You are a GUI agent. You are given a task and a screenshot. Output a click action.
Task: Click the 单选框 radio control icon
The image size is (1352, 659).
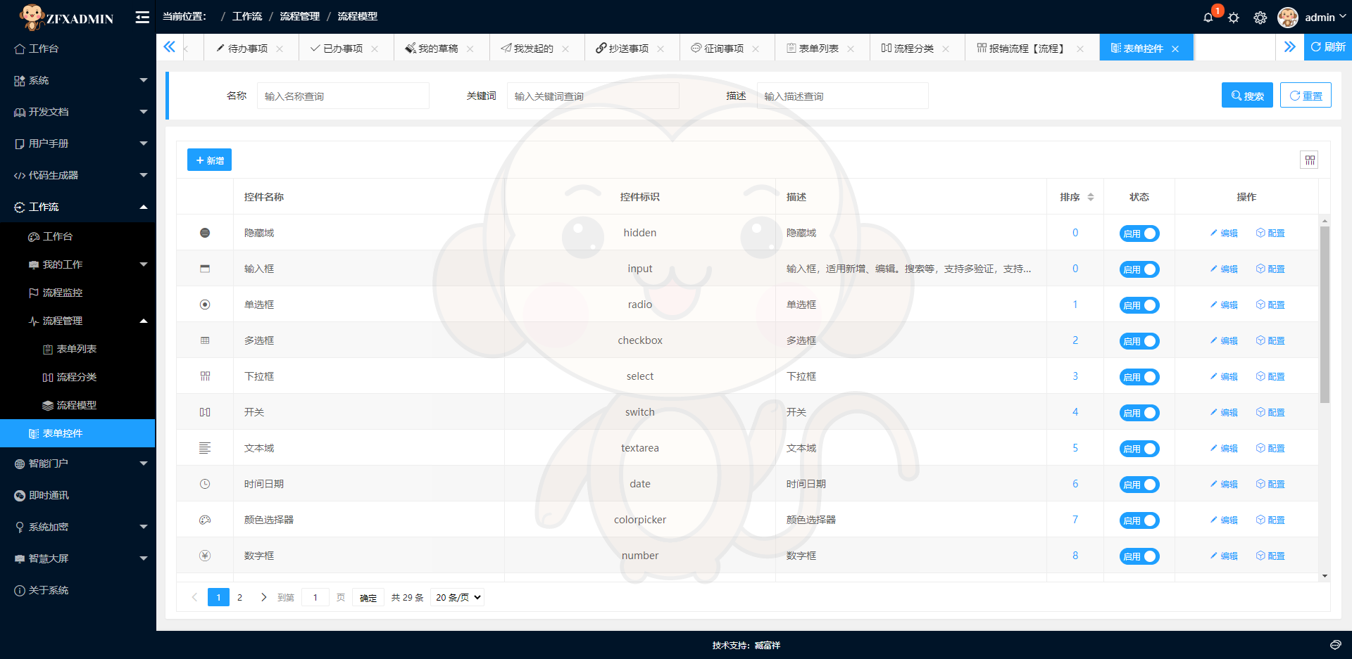[205, 305]
